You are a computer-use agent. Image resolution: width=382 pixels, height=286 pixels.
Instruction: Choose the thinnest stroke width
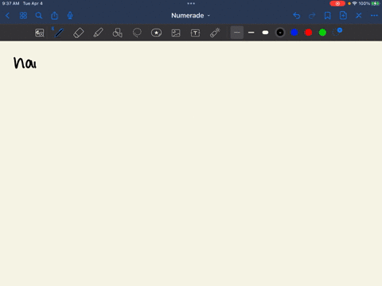click(237, 33)
